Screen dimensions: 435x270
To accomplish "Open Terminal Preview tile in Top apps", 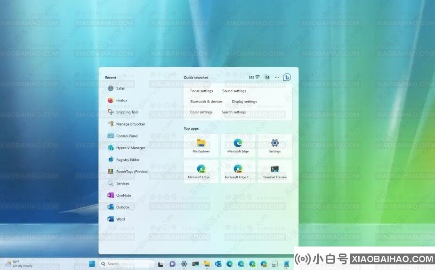I will tap(274, 171).
